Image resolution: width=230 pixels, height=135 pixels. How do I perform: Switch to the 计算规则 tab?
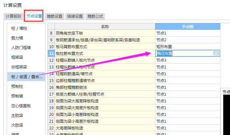tap(14, 16)
